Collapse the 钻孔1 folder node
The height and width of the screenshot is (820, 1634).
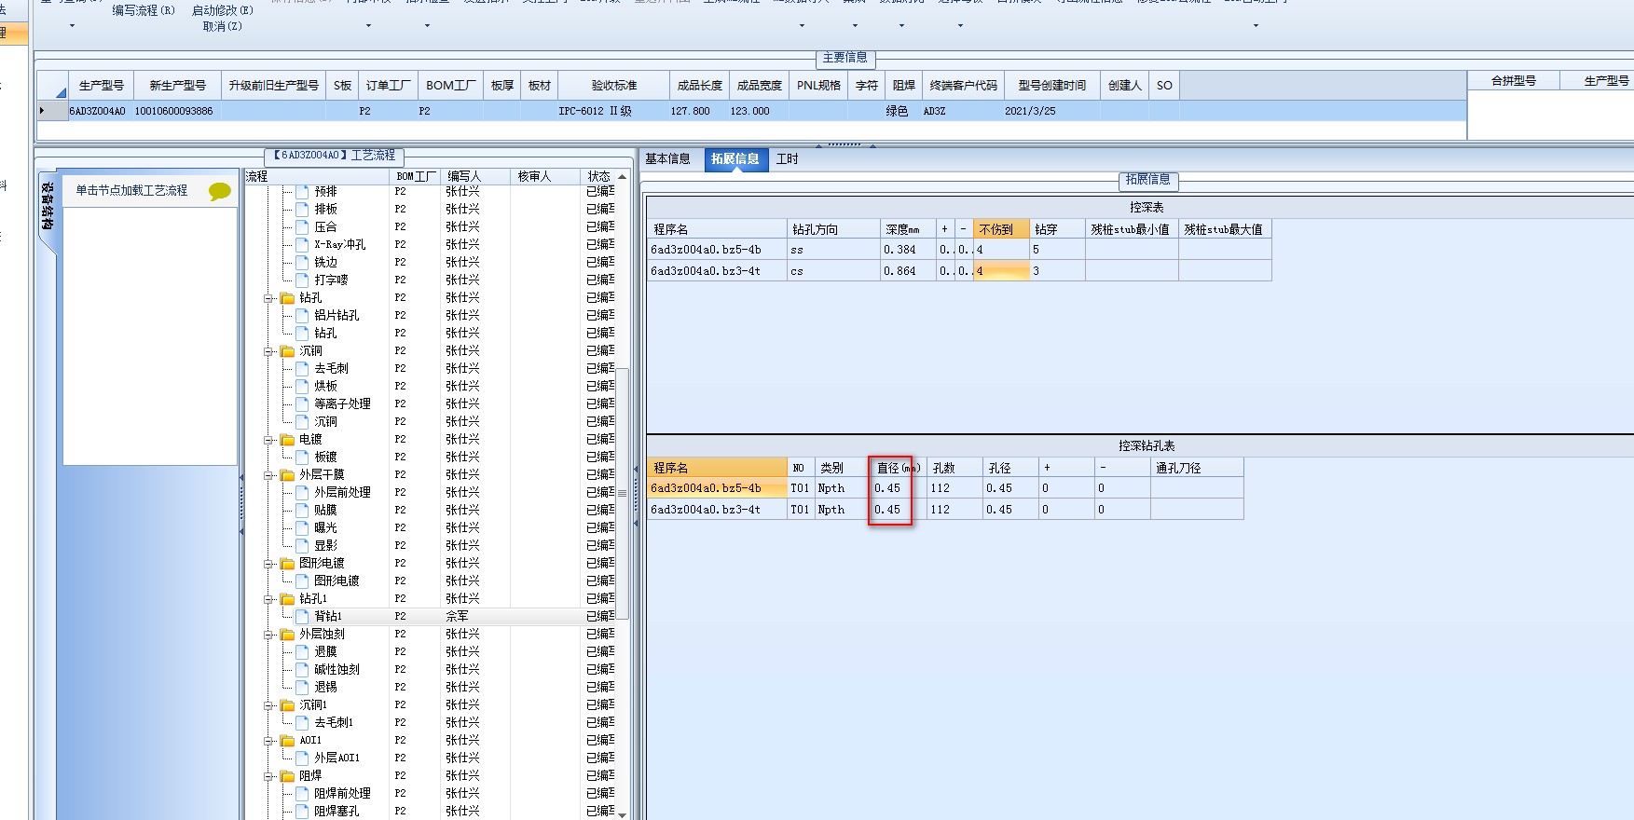point(269,599)
